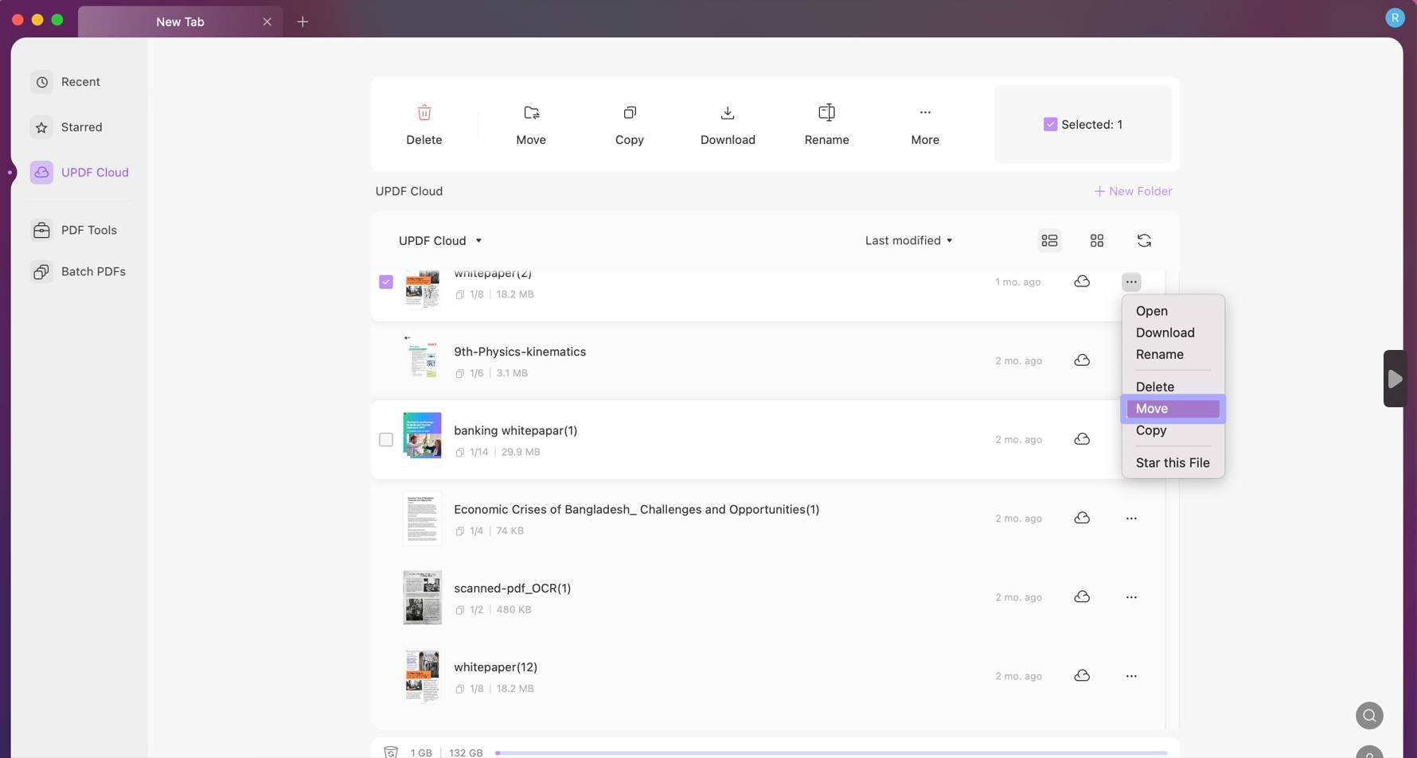Delete the selected file using the toolbar
Viewport: 1417px width, 758px height.
[x=424, y=125]
